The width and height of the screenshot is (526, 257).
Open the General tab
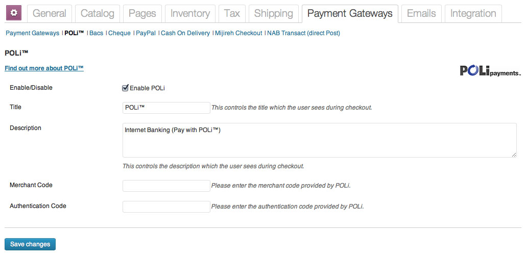50,14
